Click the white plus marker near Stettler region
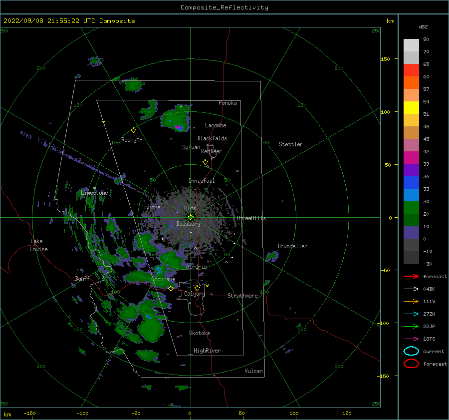This screenshot has width=449, height=420. point(282,201)
